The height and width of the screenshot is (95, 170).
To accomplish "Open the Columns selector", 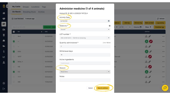I will coord(138,27).
